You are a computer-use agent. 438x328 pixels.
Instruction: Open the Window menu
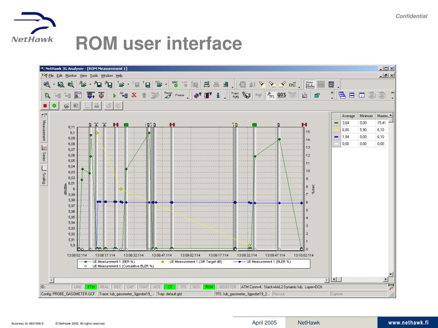[x=107, y=76]
